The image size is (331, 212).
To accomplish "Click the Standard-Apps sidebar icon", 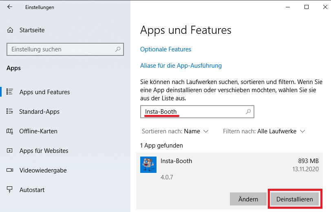I will point(10,111).
